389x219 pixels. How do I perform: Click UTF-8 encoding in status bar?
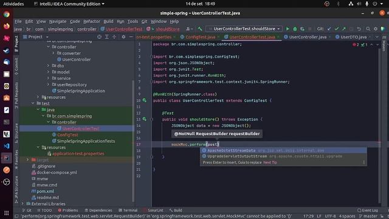click(x=330, y=217)
